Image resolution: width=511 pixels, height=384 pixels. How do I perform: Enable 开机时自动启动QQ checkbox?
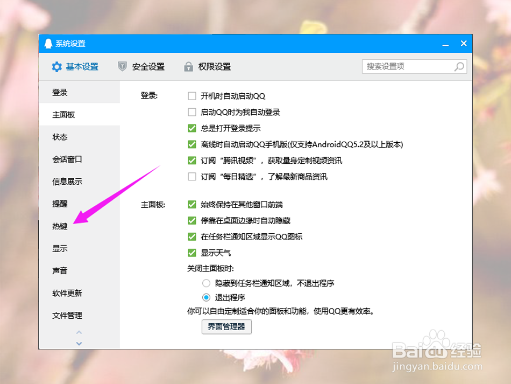pos(192,96)
